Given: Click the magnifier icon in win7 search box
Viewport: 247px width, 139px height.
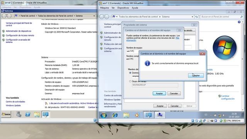Looking at the screenshot, I should 242,17.
